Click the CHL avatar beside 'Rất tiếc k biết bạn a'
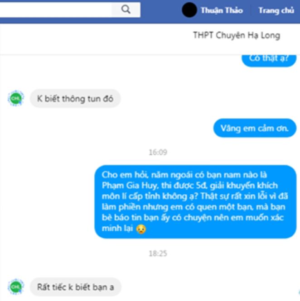Screen dimensions: 300x301 click(x=16, y=287)
